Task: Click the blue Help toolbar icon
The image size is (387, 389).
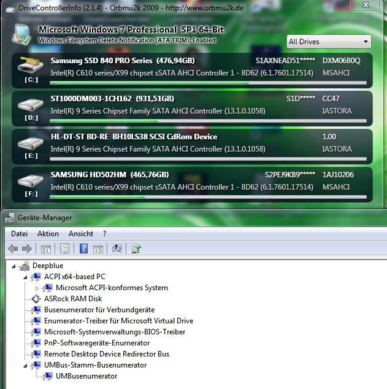Action: click(x=84, y=248)
